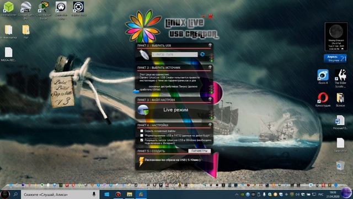Open the Recycle Bin on desktop

pyautogui.click(x=340, y=167)
